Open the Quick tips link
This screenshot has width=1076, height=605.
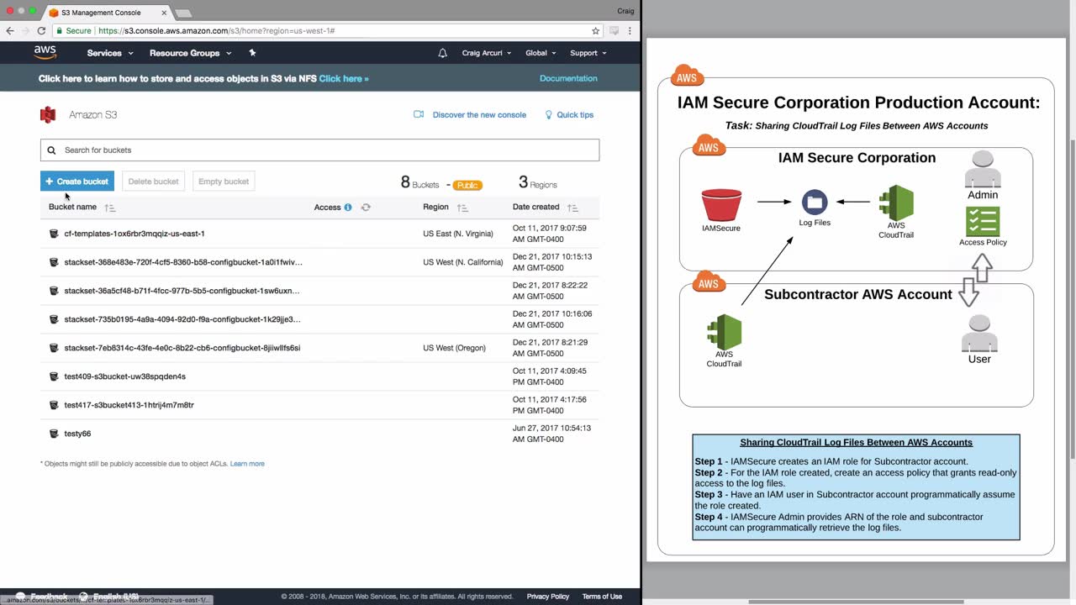[575, 115]
